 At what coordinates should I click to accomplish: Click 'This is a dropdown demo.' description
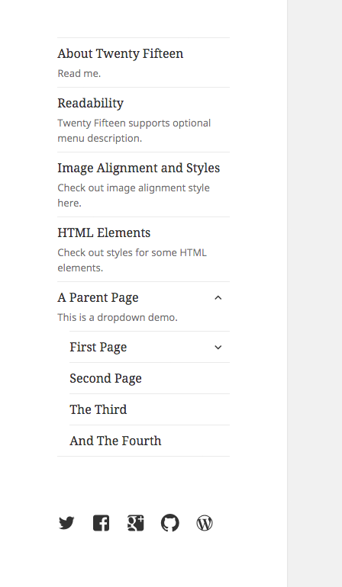point(118,317)
